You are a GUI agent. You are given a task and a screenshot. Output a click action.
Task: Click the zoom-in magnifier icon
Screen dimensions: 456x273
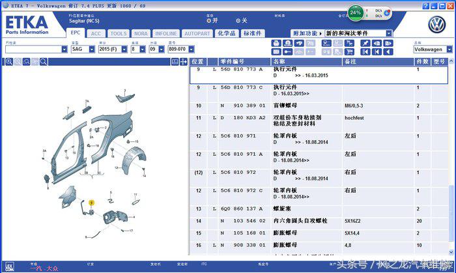click(x=9, y=62)
